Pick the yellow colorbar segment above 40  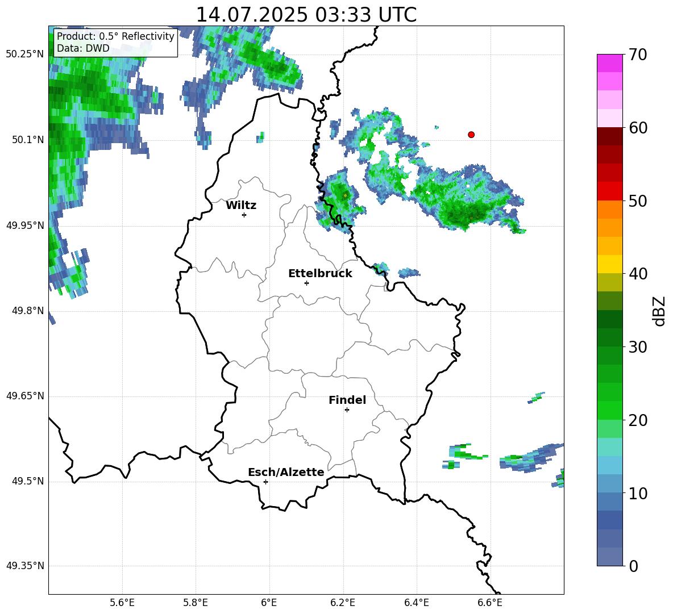point(610,264)
